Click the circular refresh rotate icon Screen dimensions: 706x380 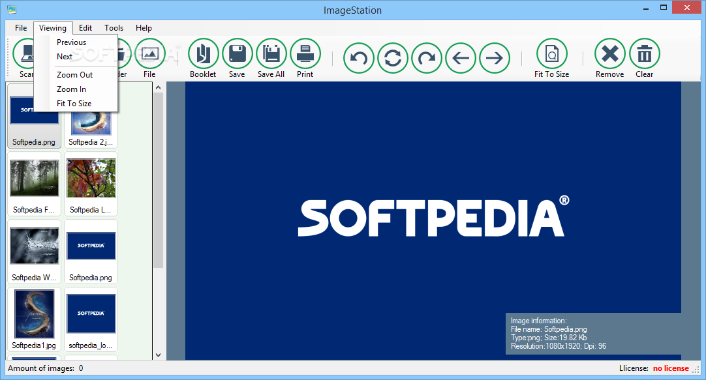[x=393, y=57]
